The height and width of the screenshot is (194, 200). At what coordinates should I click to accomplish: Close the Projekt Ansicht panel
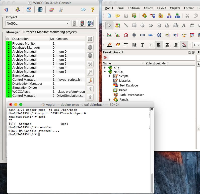tap(193, 52)
